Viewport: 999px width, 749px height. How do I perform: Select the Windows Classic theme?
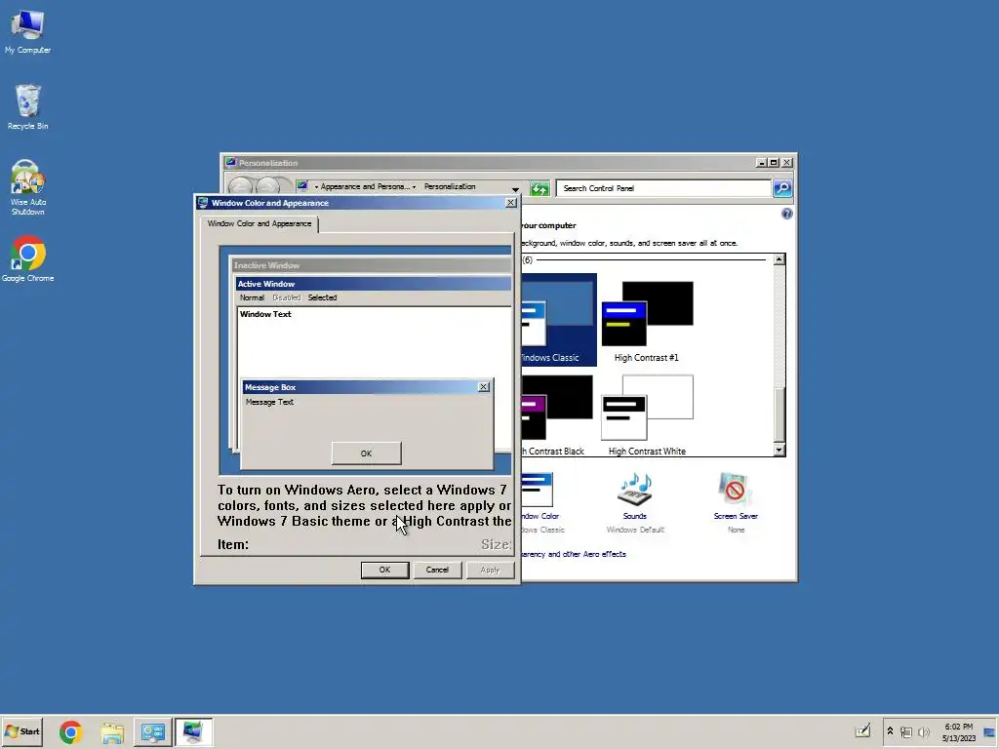(559, 320)
